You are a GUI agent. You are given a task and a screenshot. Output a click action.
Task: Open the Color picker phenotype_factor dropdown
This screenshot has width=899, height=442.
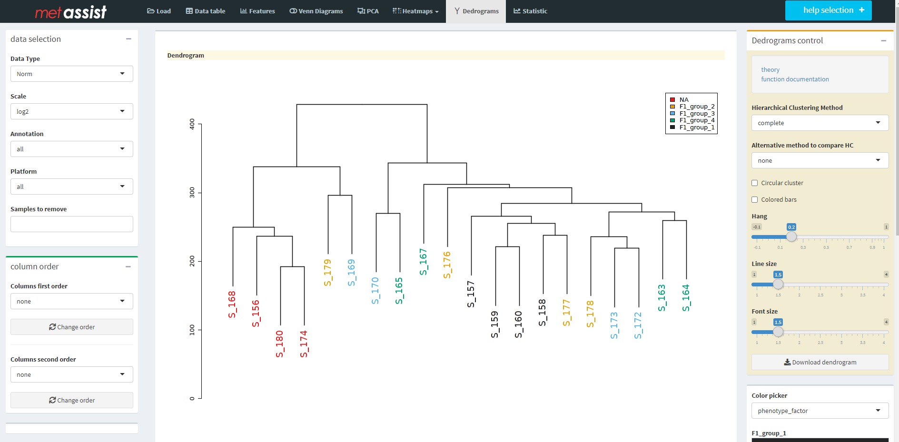point(820,411)
